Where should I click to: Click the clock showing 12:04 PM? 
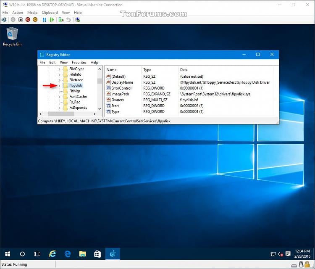pos(302,251)
